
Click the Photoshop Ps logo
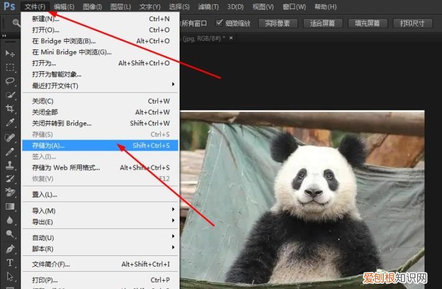click(9, 6)
